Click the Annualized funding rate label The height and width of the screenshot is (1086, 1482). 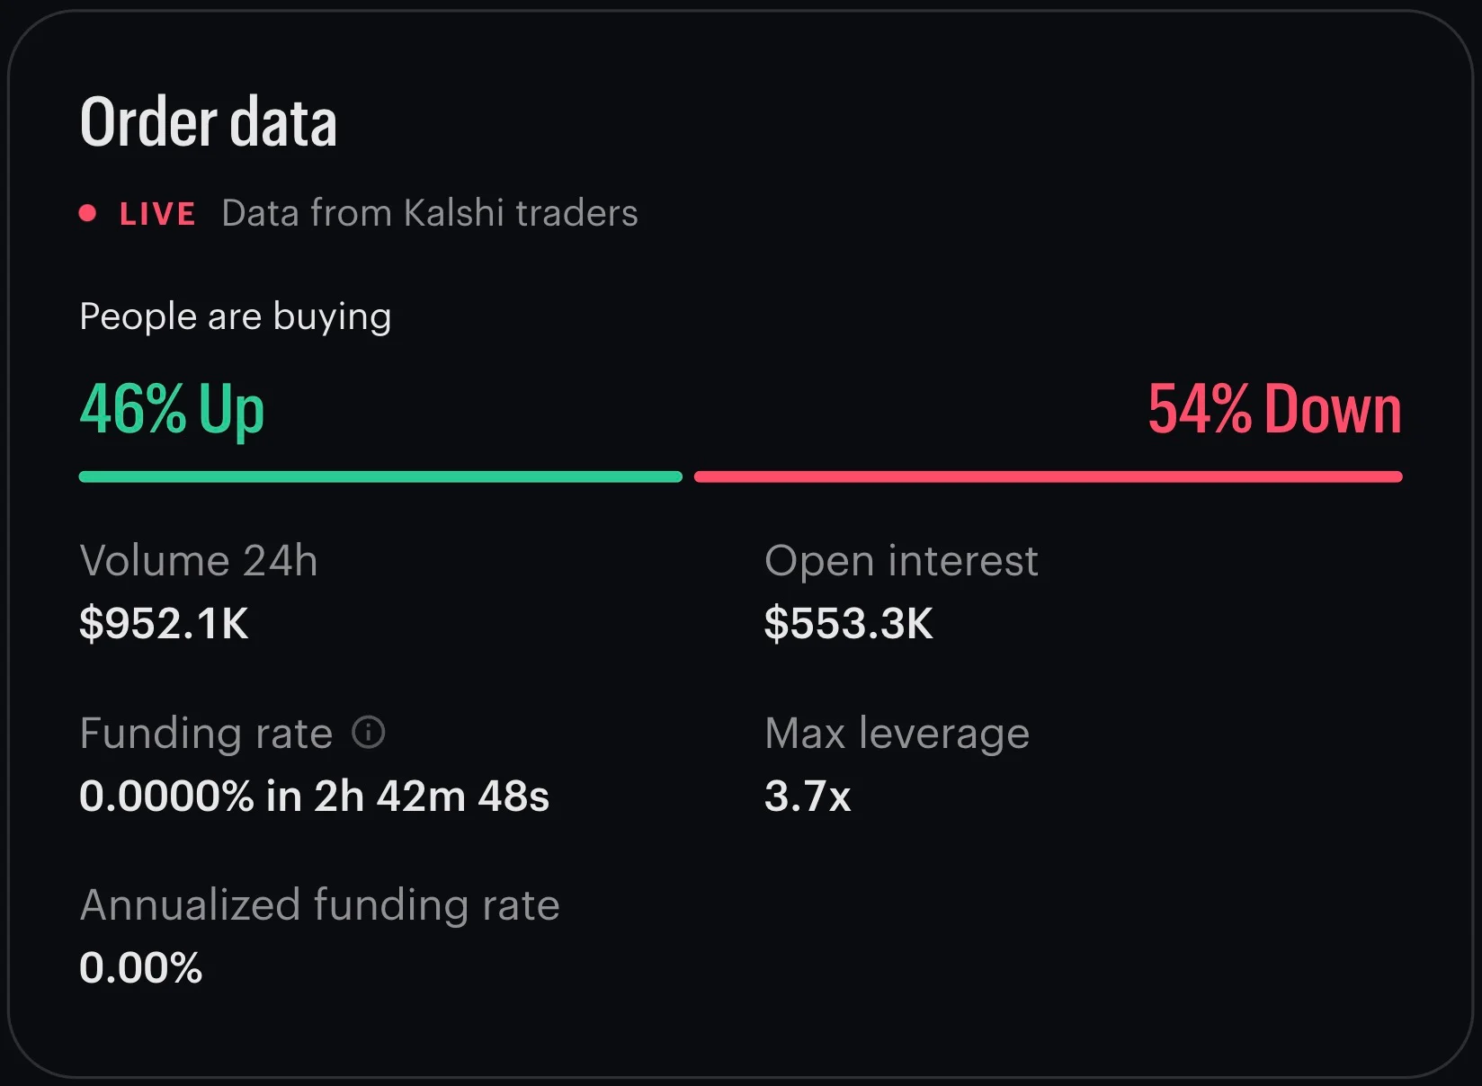319,905
